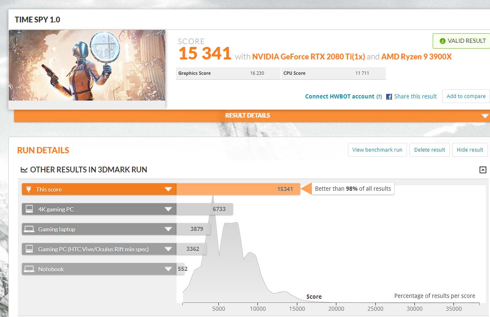Click the Connect HWBOT account link

(x=339, y=96)
